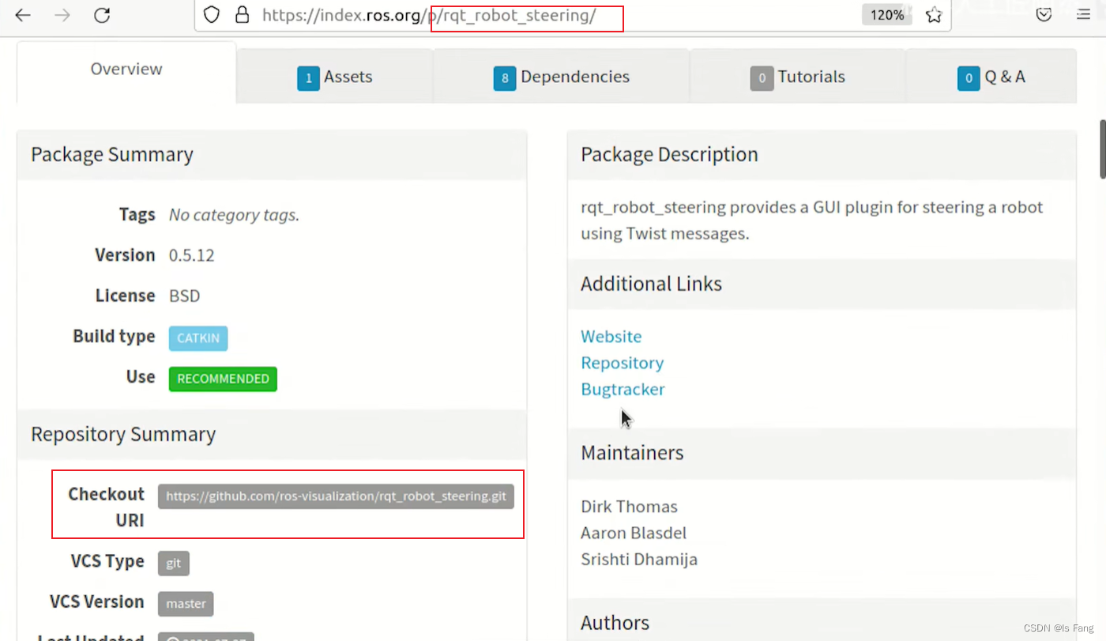Show site security padlock info

pos(242,15)
